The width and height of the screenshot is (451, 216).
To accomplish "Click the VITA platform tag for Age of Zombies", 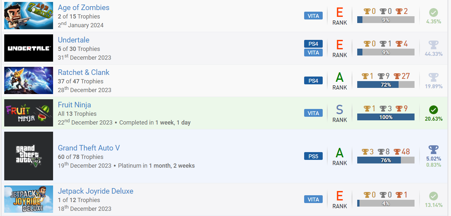I will pos(313,16).
